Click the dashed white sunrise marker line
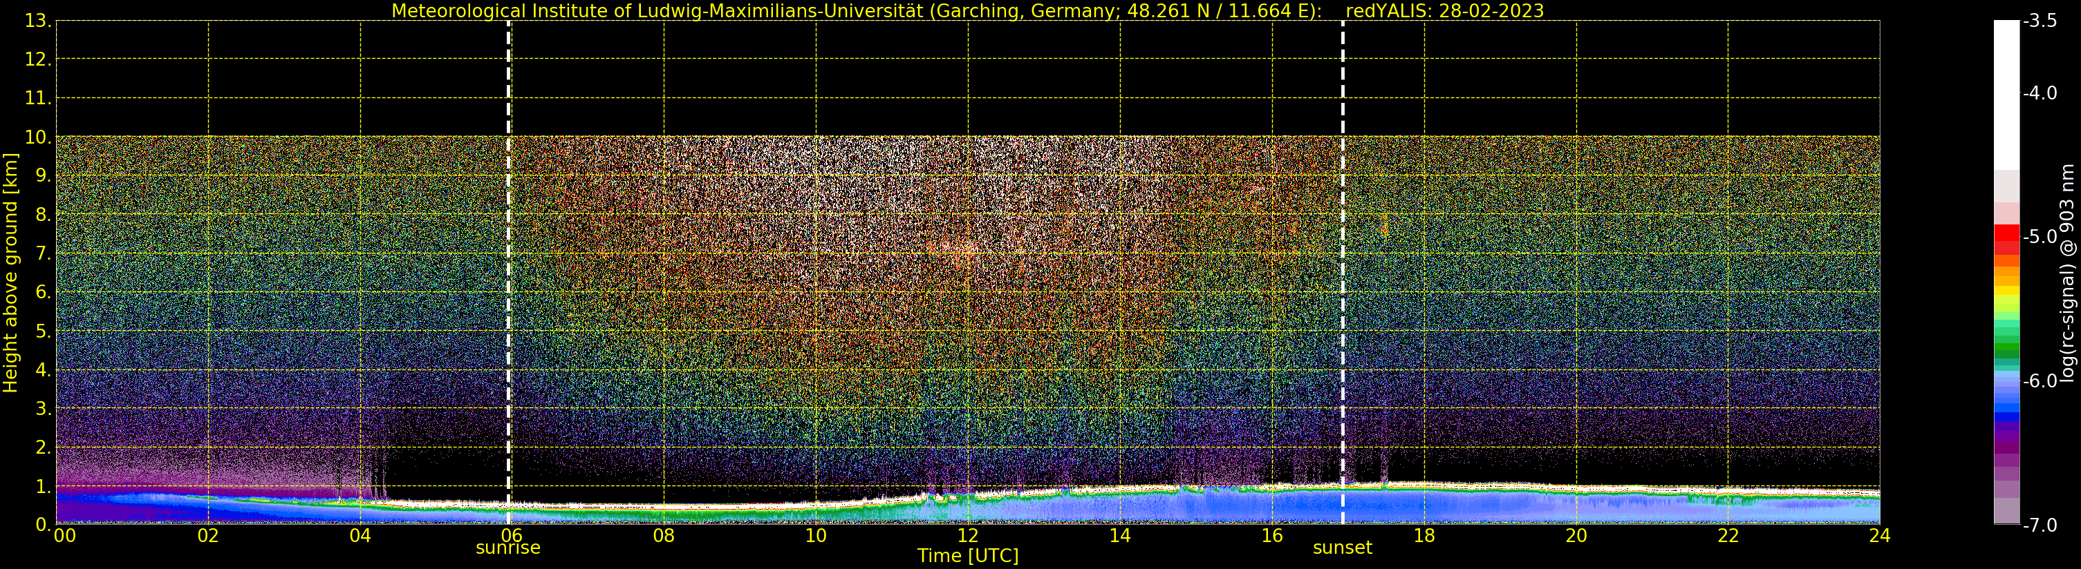 508,272
